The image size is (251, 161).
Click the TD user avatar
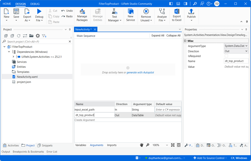(x=217, y=3)
